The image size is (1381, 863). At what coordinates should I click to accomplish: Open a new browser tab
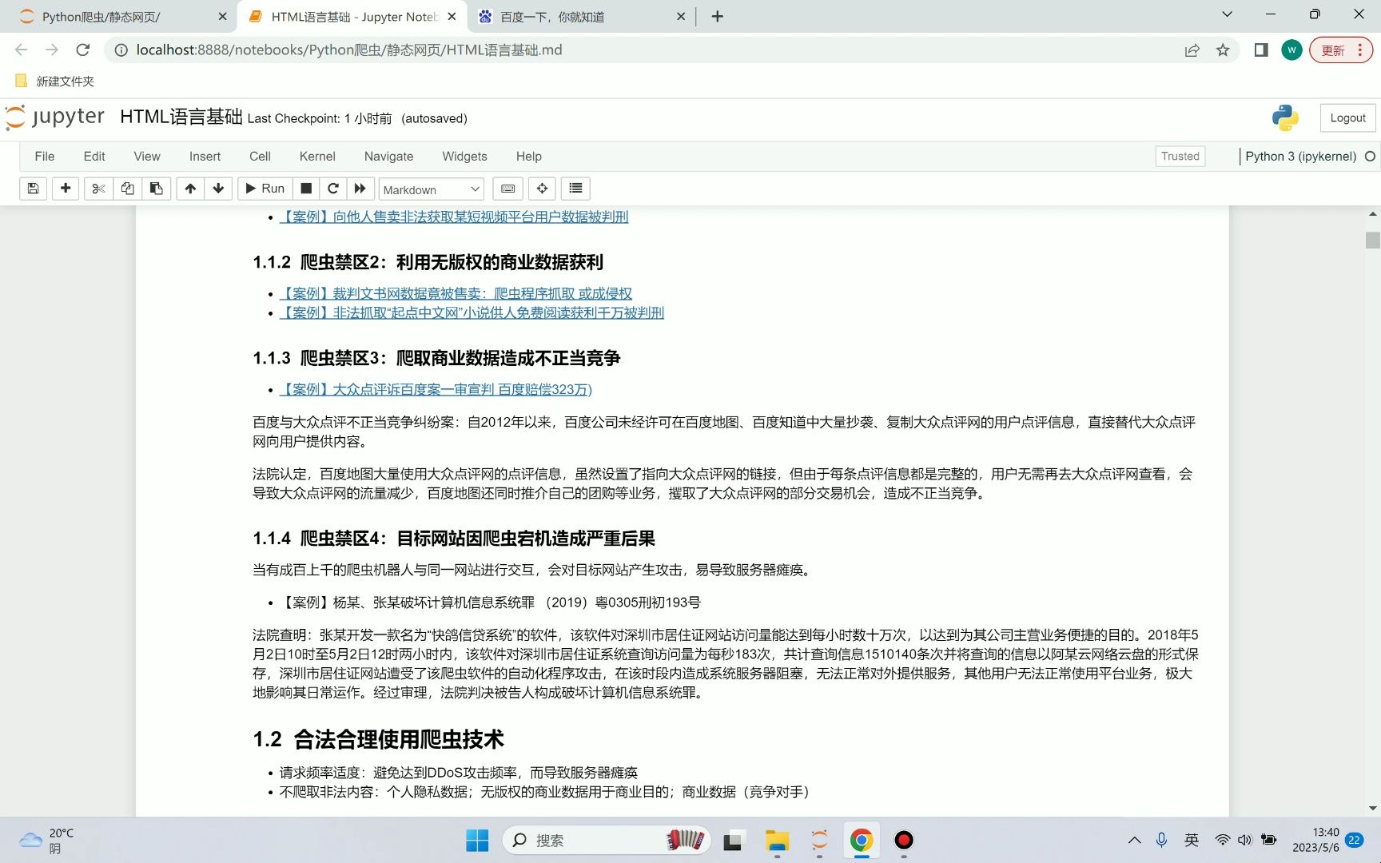(x=717, y=17)
